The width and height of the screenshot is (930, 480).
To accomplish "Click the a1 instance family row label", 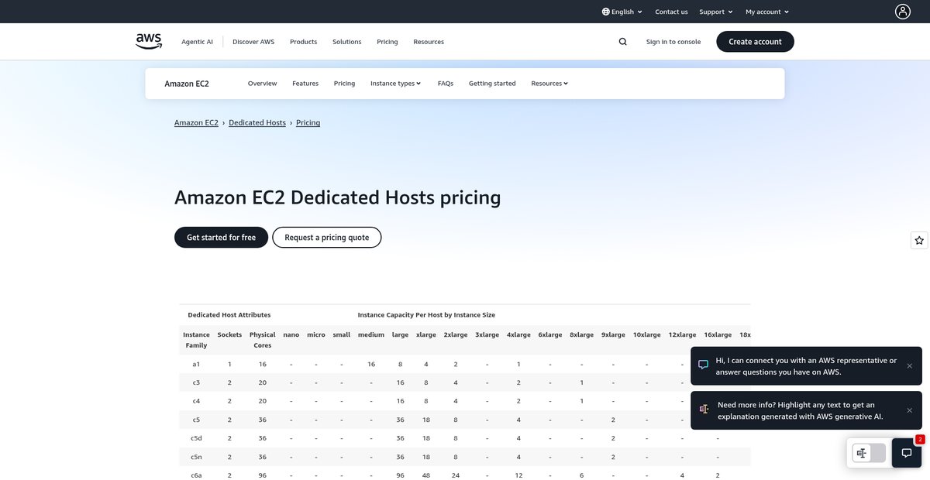I will coord(196,364).
